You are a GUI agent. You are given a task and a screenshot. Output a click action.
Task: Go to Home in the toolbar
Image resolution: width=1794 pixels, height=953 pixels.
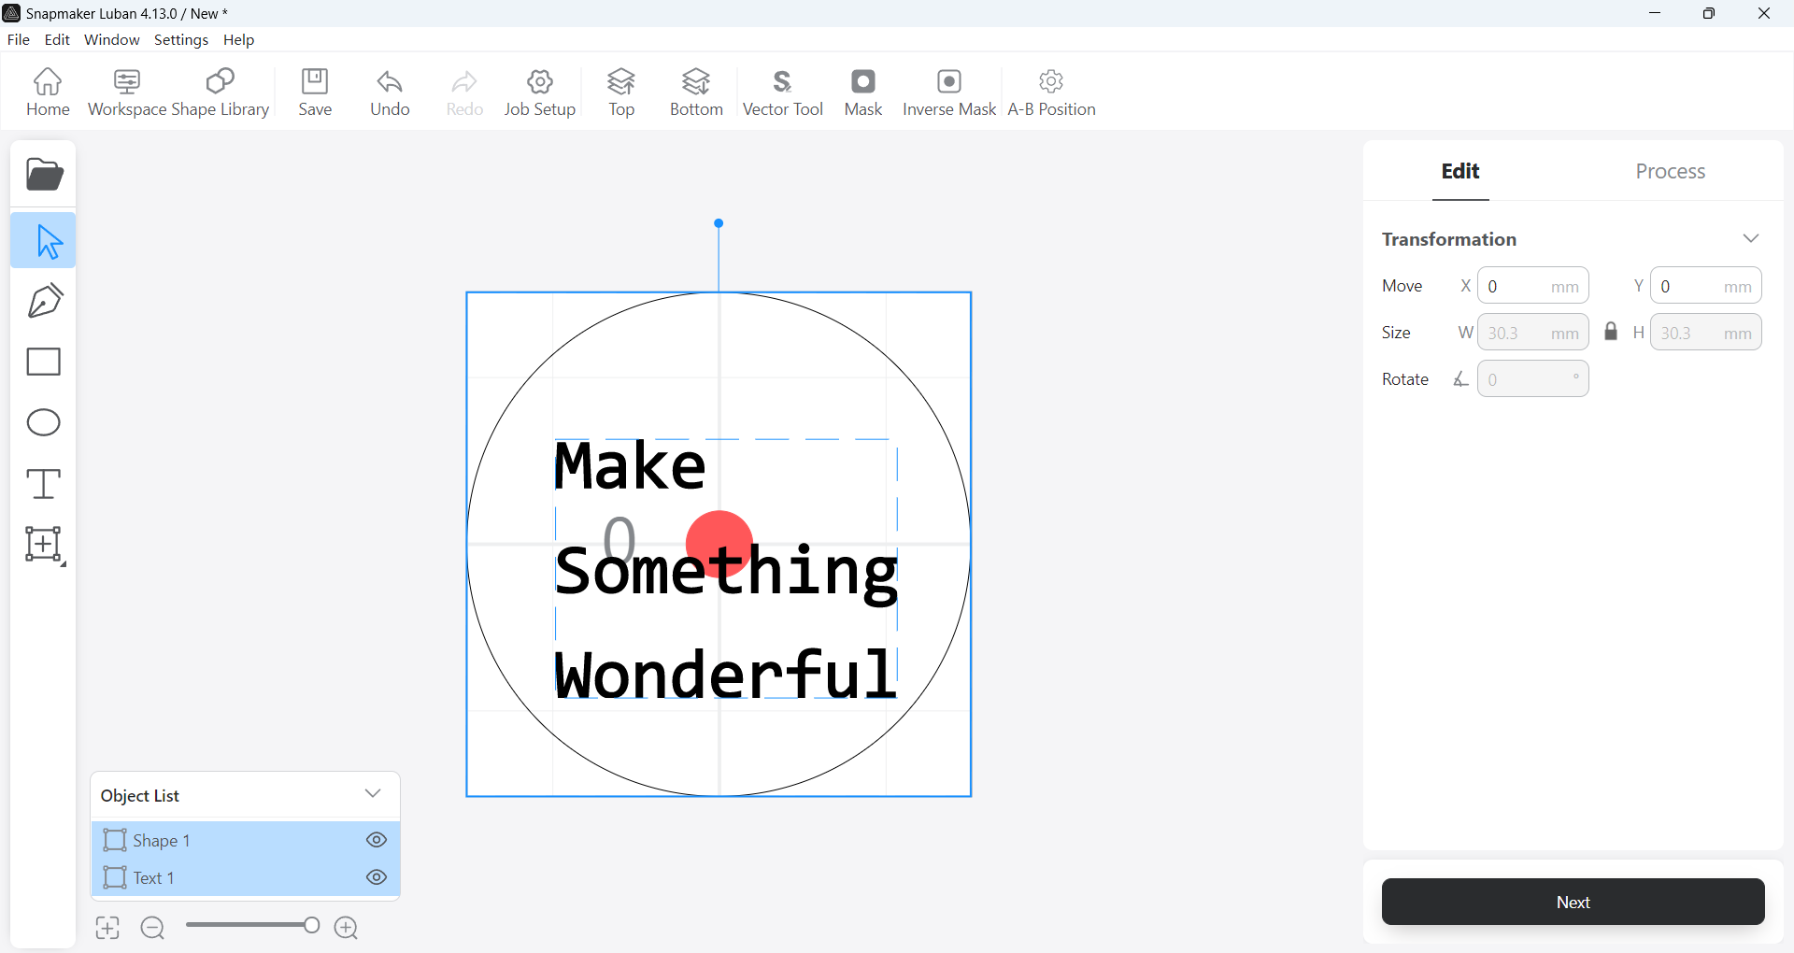48,92
